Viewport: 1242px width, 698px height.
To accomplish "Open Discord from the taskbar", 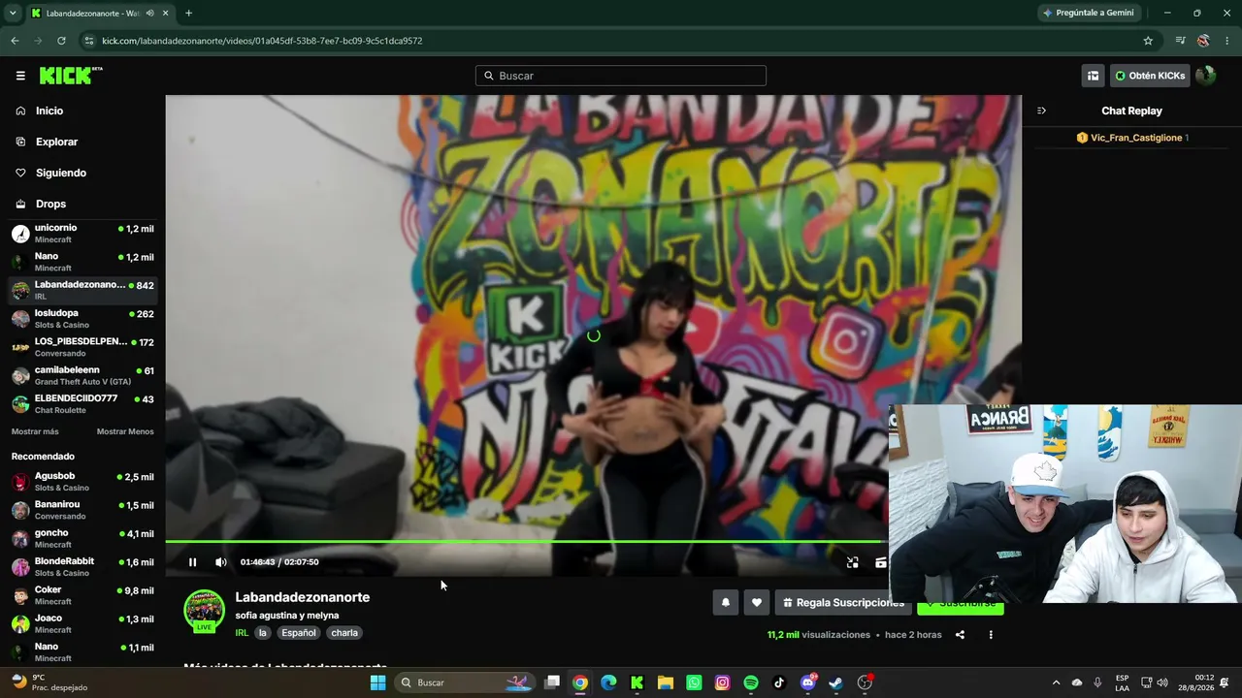I will (807, 682).
